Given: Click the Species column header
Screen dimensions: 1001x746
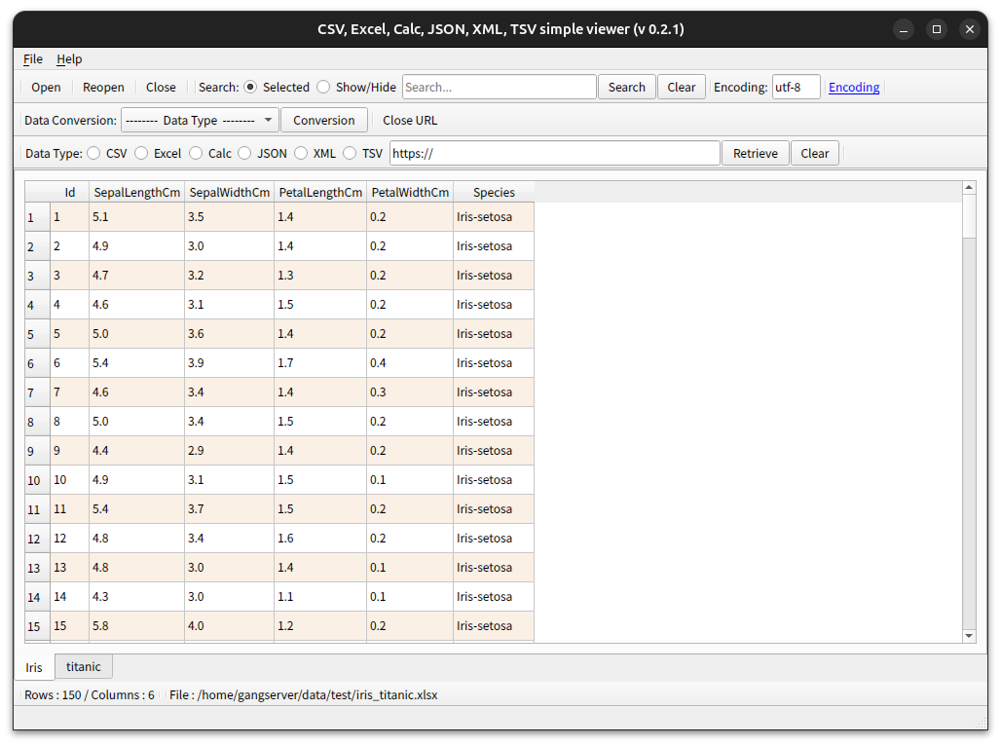Looking at the screenshot, I should tap(494, 192).
